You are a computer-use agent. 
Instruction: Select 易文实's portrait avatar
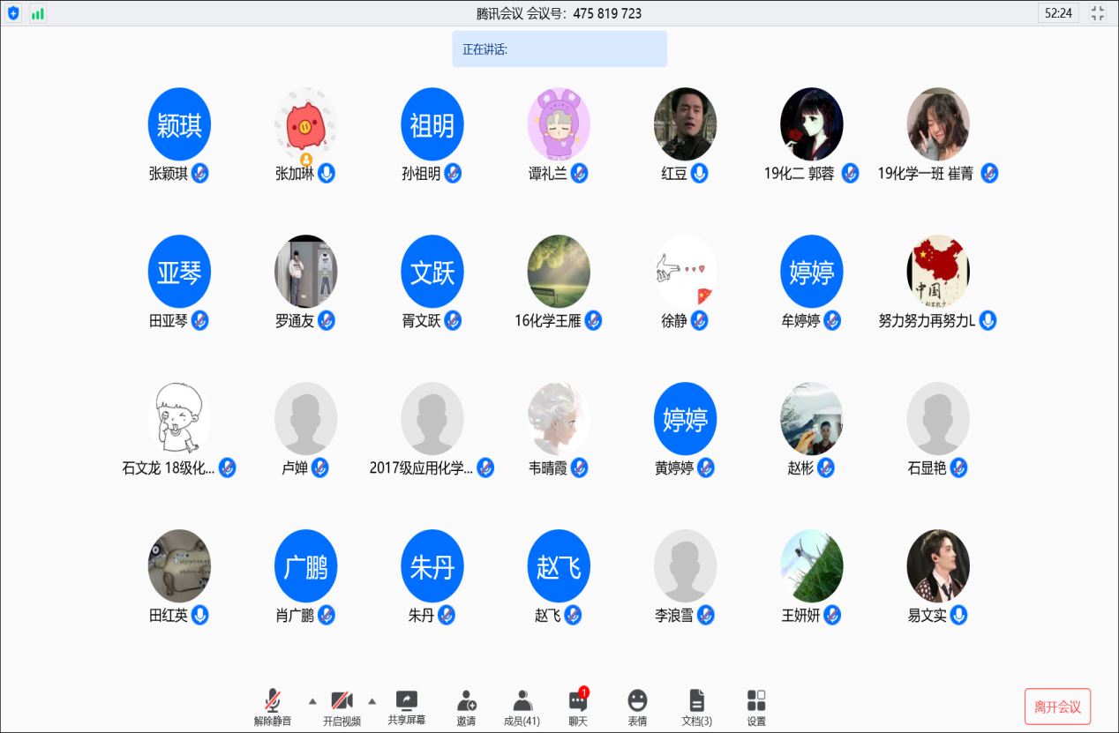tap(938, 566)
